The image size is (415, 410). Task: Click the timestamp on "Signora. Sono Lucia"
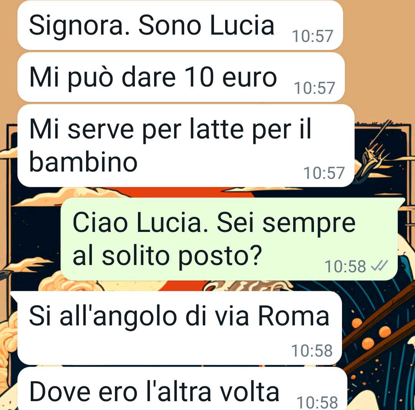point(312,36)
